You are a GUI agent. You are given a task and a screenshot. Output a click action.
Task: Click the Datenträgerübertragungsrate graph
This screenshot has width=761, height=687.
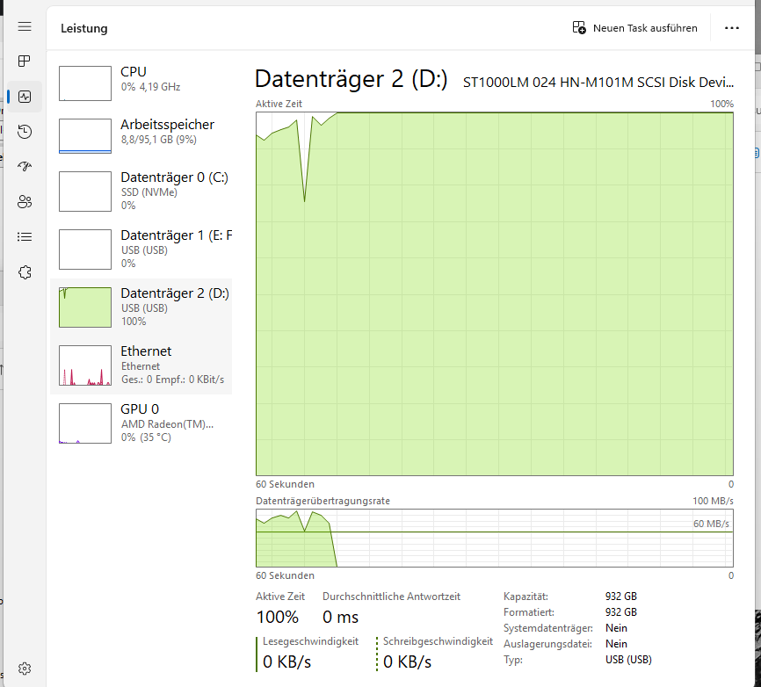[494, 538]
